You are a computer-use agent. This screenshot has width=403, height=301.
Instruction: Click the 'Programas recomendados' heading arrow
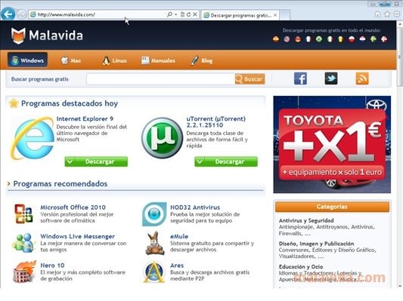(x=9, y=183)
